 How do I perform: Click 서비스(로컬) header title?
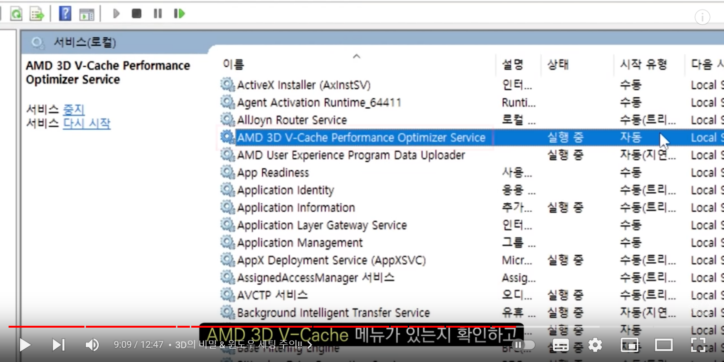click(x=85, y=43)
